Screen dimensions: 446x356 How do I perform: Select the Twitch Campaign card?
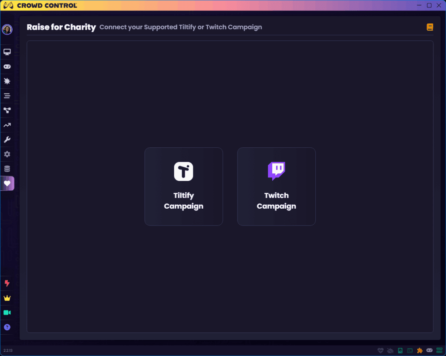pyautogui.click(x=276, y=186)
